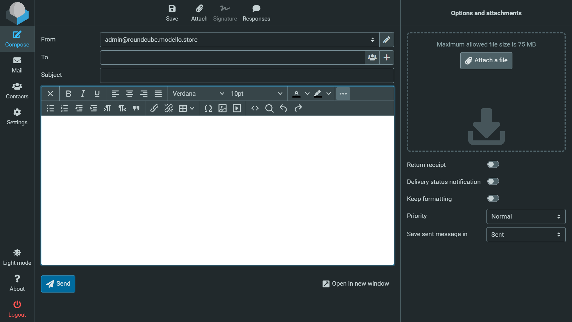Open Contacts in the sidebar
The width and height of the screenshot is (572, 322).
pos(17,91)
